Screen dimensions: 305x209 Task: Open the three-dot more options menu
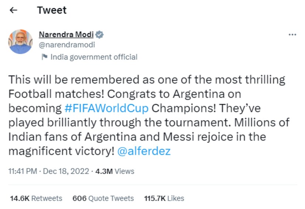point(292,35)
